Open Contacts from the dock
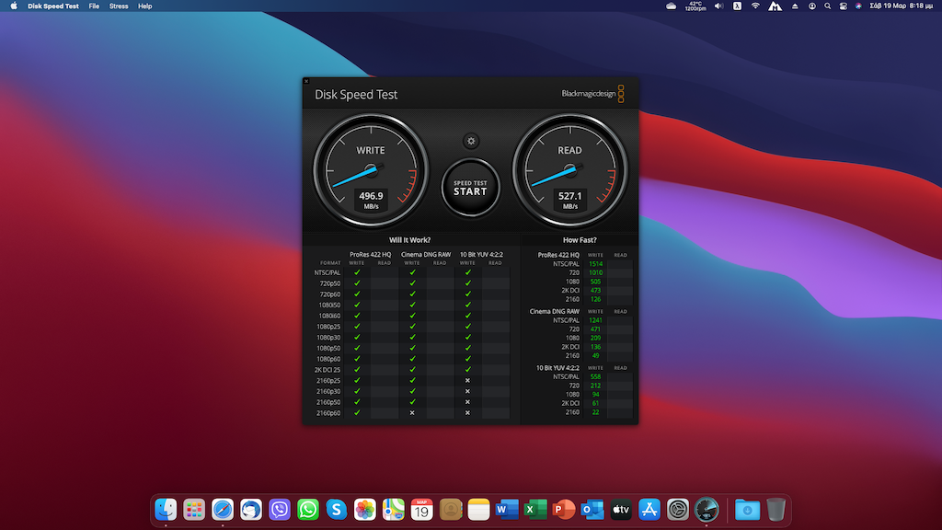The width and height of the screenshot is (942, 530). coord(451,510)
